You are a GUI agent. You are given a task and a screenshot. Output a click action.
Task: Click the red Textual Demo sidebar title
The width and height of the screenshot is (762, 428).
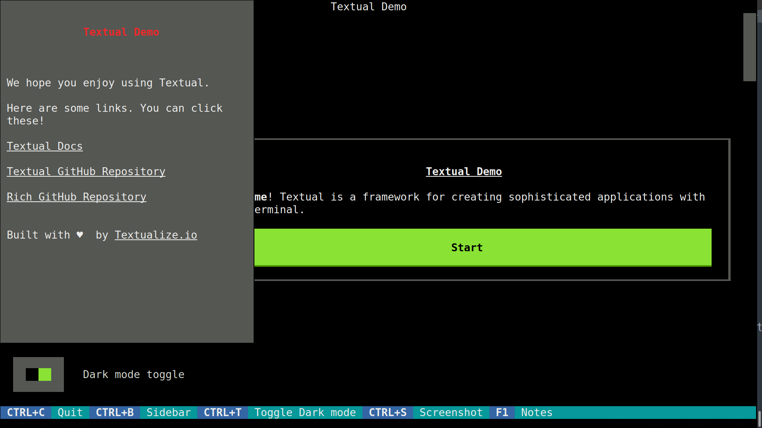pyautogui.click(x=121, y=32)
